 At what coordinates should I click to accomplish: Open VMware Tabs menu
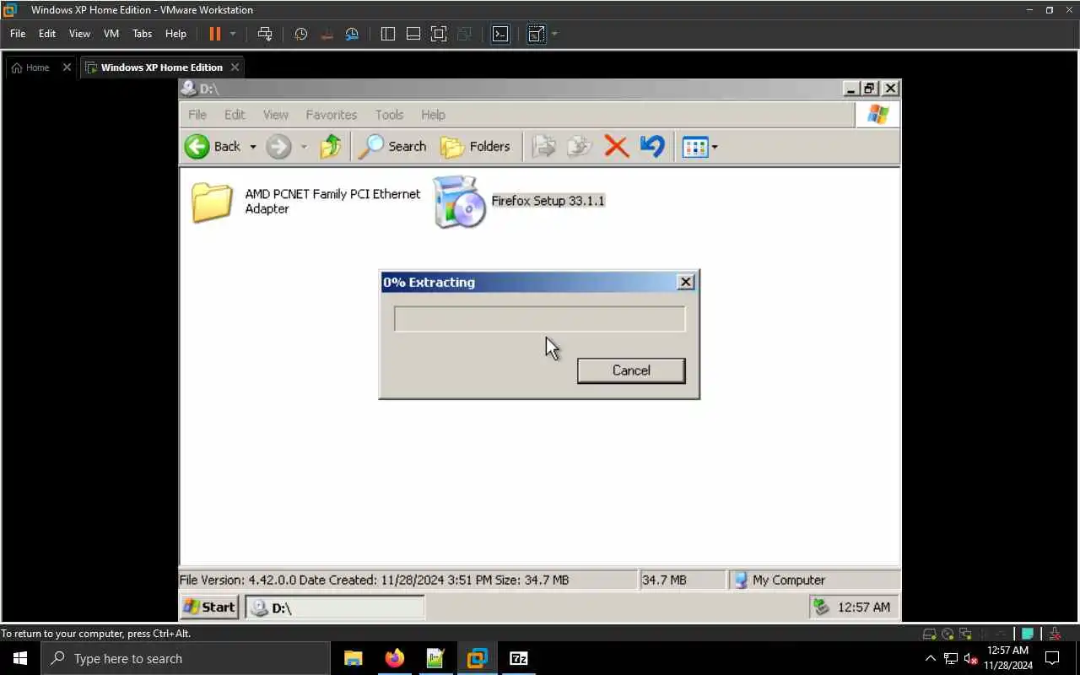143,34
